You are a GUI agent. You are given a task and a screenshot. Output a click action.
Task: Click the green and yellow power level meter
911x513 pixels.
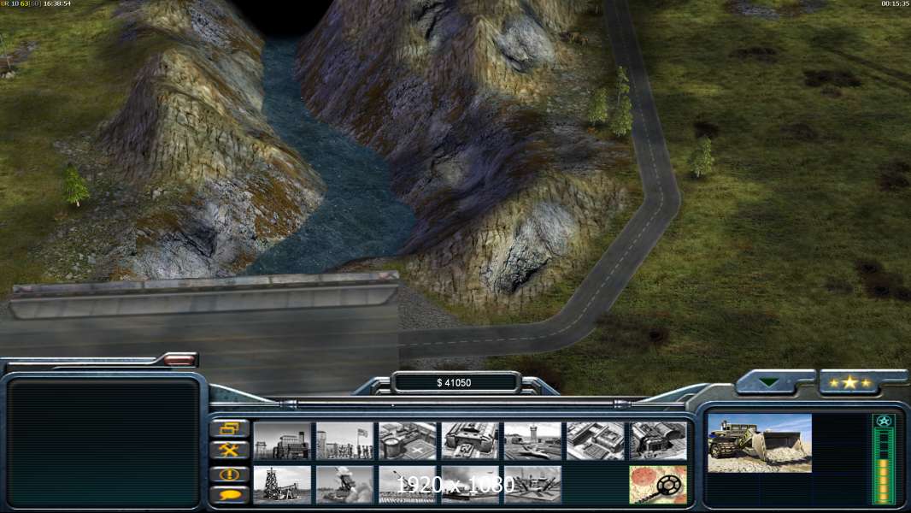[x=883, y=467]
